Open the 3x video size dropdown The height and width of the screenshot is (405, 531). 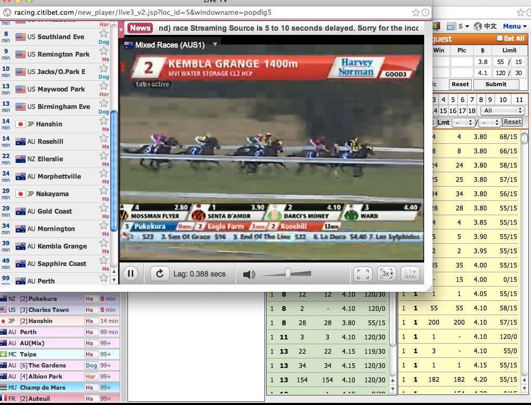pyautogui.click(x=387, y=273)
